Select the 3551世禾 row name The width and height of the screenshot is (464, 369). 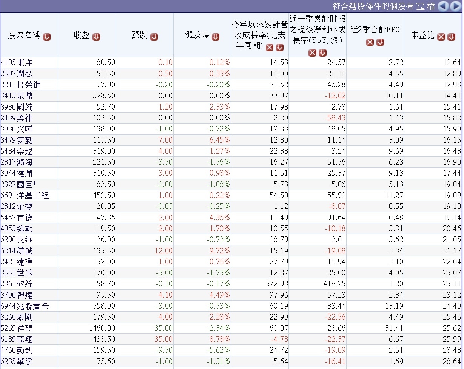pos(17,273)
